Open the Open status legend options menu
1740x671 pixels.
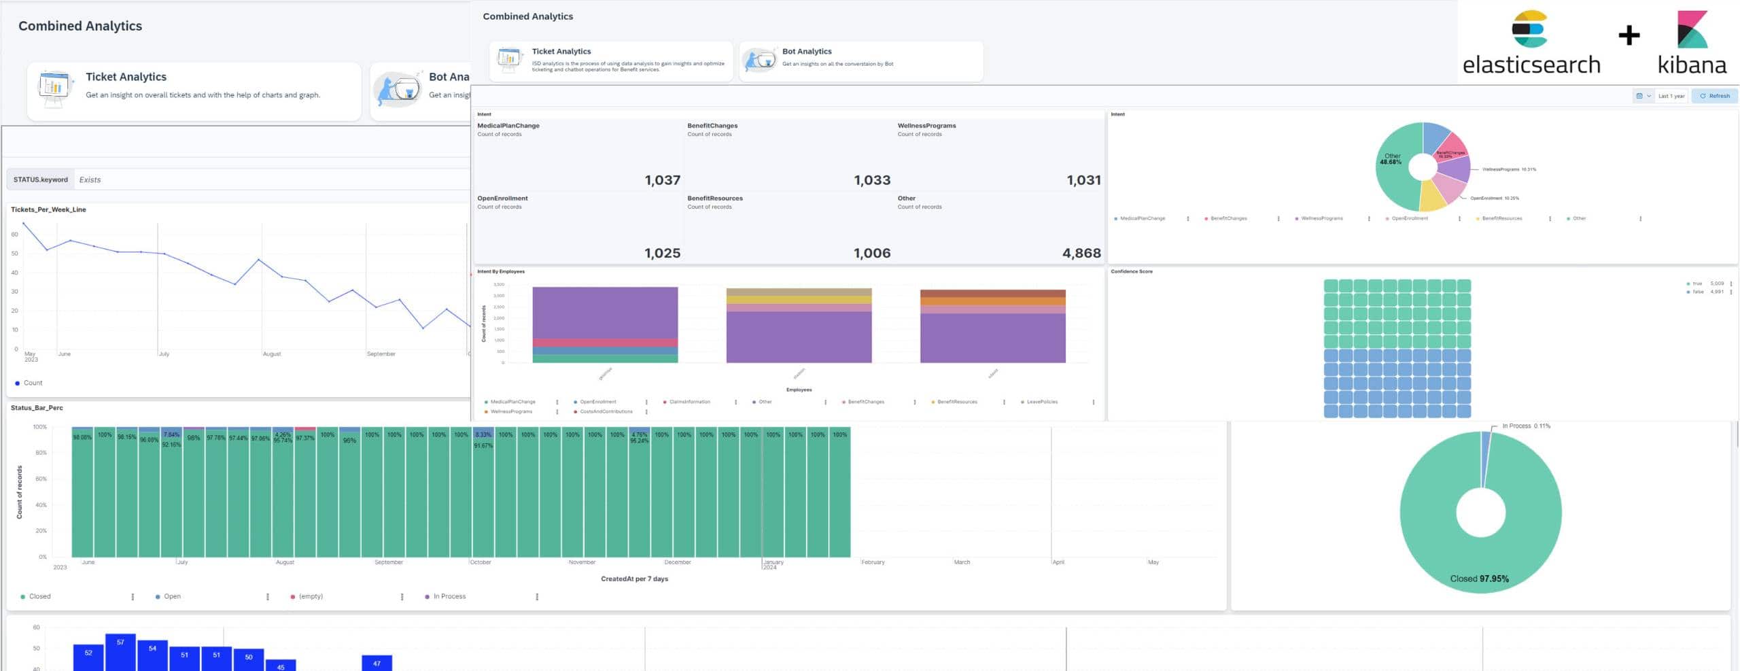click(267, 597)
